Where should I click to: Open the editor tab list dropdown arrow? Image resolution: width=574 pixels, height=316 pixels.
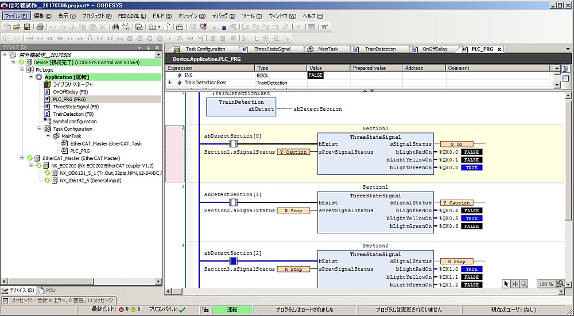click(568, 49)
